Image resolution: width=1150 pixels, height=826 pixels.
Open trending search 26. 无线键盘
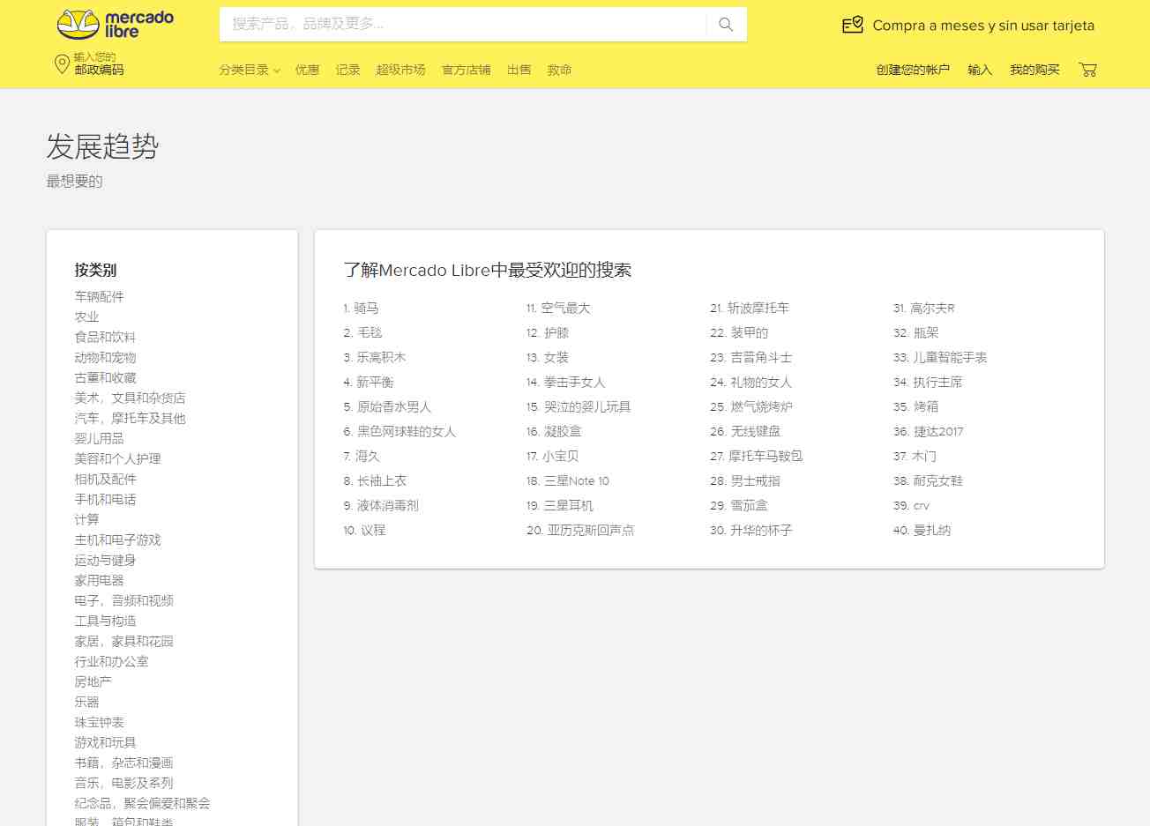(745, 431)
